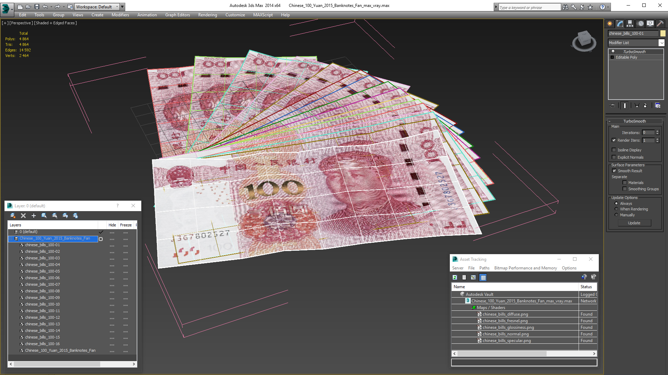Toggle Smooth Result checkbox
668x375 pixels.
(x=614, y=171)
